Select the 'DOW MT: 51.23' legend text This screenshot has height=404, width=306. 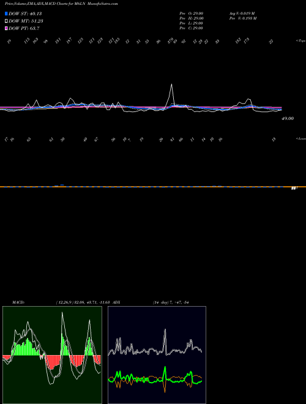(26, 21)
